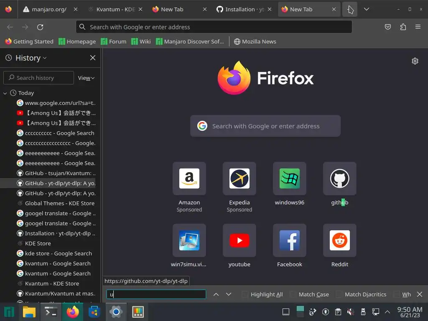Open 'kde store - Google Search' history entry
The height and width of the screenshot is (321, 428).
pyautogui.click(x=54, y=253)
